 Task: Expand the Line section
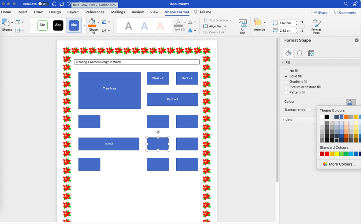[x=284, y=119]
